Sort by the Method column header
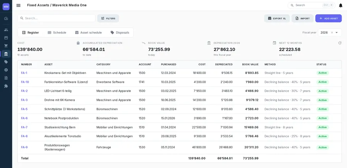 (x=270, y=65)
